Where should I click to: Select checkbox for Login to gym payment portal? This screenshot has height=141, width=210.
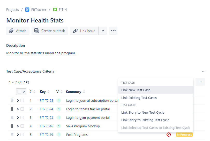click(22, 118)
